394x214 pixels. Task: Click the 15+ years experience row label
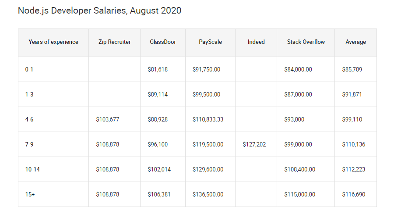pyautogui.click(x=30, y=194)
